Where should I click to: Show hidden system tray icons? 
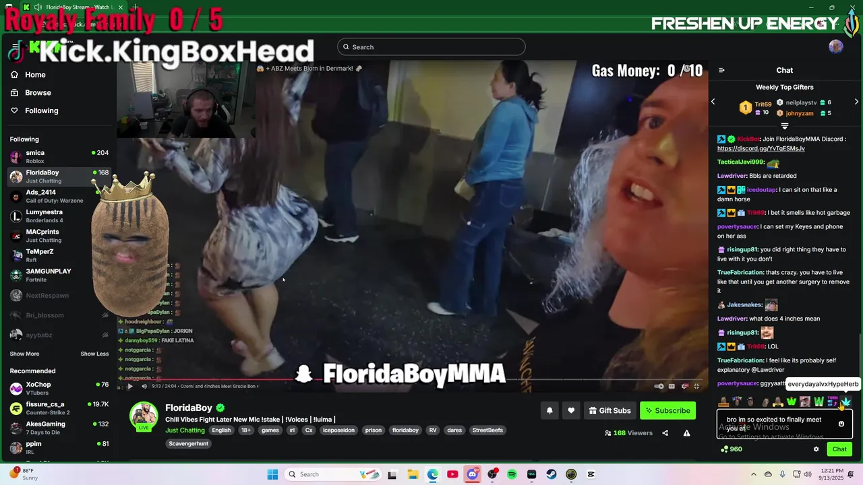tap(754, 474)
